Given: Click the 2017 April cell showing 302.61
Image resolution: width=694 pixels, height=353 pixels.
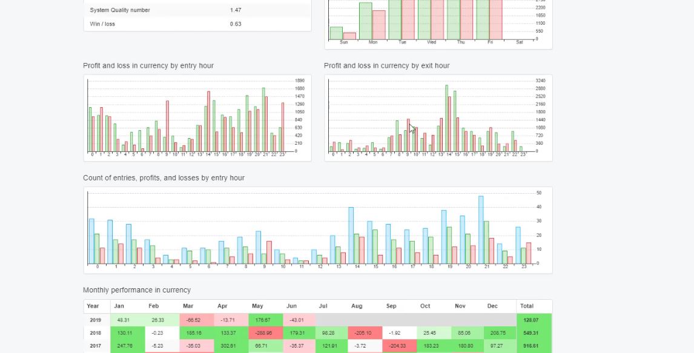Looking at the screenshot, I should (230, 346).
